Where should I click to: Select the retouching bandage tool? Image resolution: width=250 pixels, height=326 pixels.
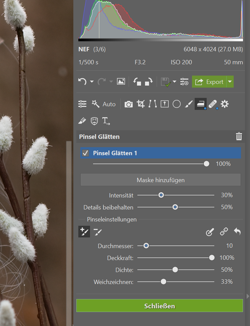[213, 104]
